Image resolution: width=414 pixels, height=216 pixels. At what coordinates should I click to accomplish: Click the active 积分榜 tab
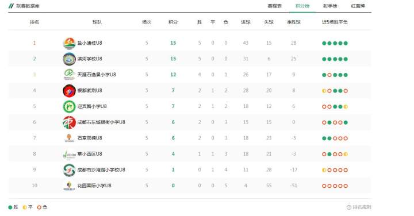[302, 6]
